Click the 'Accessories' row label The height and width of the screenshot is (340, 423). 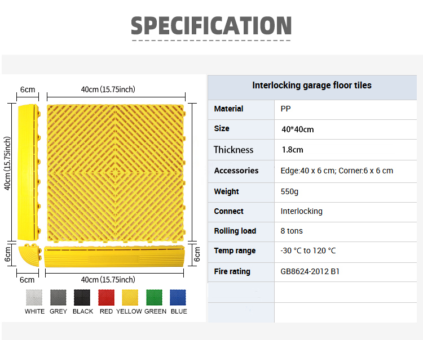236,171
